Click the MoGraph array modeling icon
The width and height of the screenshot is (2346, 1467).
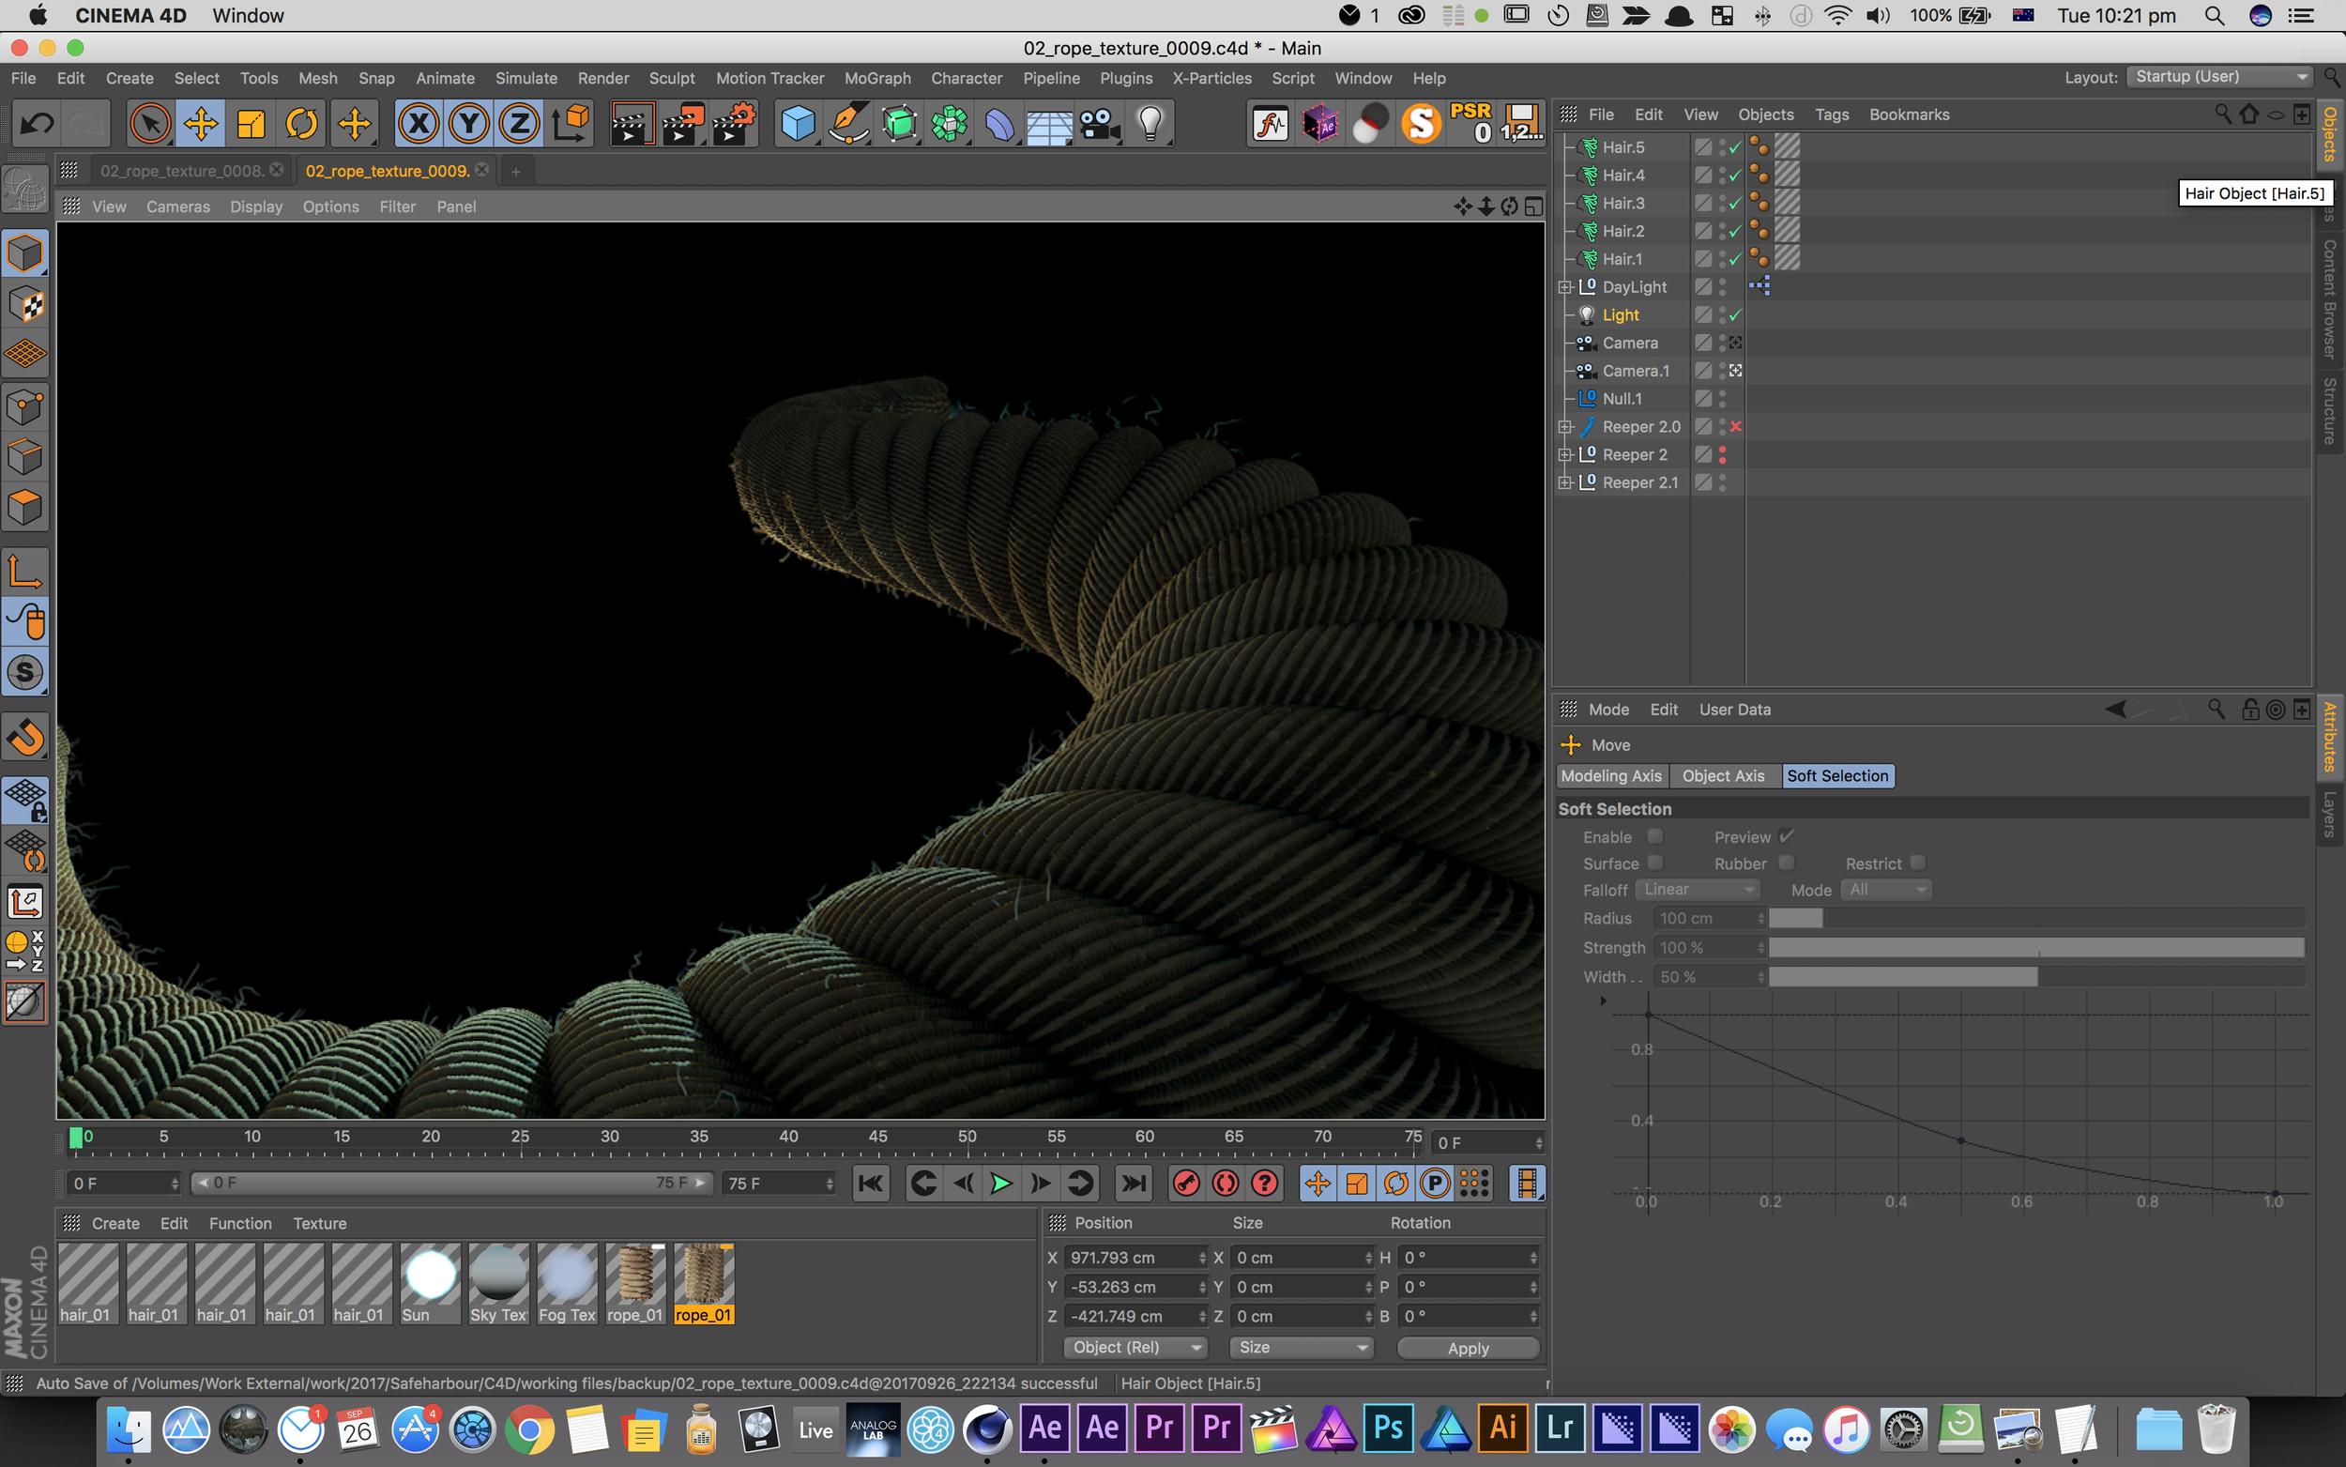951,123
